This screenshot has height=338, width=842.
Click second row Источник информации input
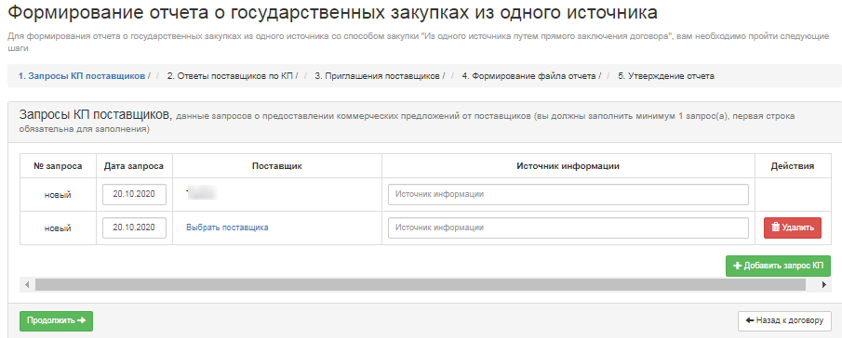[568, 227]
